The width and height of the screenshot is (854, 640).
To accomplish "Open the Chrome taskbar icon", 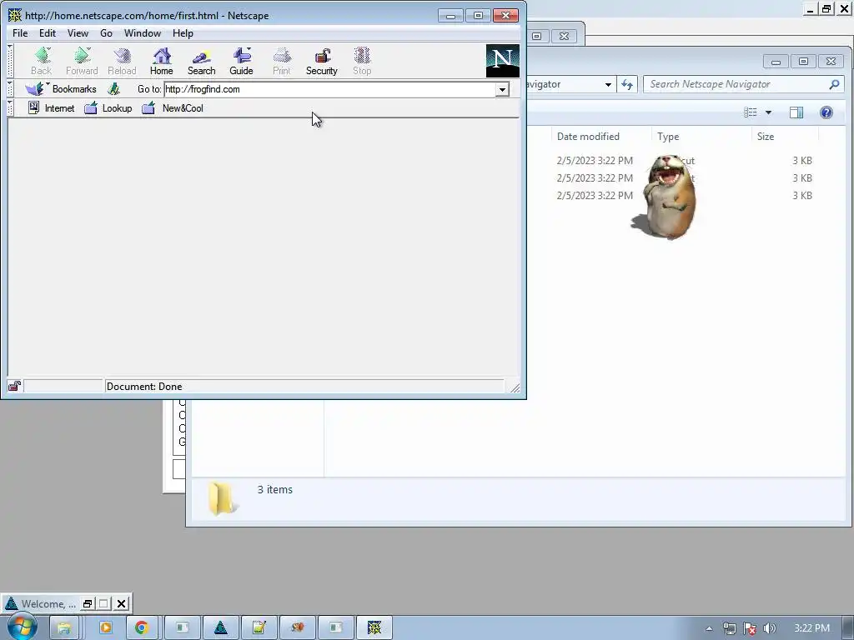I will click(x=142, y=627).
